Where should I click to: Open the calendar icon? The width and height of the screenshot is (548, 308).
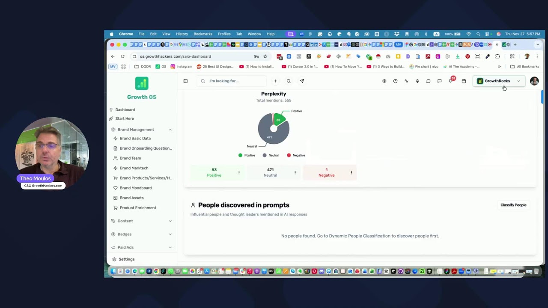(464, 81)
